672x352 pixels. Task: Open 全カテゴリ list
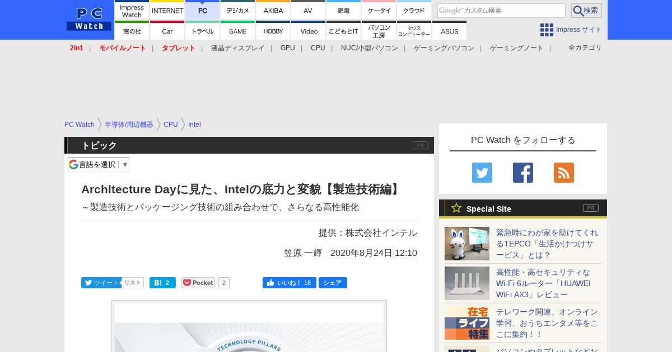585,47
